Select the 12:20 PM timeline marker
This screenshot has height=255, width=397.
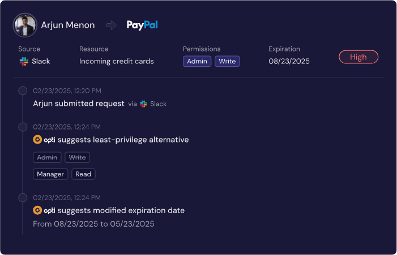click(x=23, y=90)
